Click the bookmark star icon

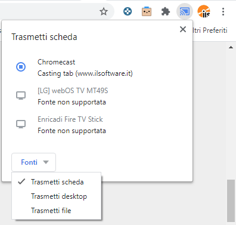coord(104,11)
